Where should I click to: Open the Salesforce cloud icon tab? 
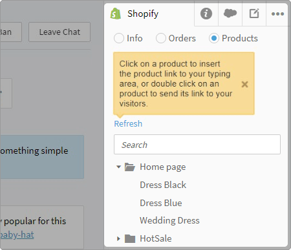coord(230,14)
